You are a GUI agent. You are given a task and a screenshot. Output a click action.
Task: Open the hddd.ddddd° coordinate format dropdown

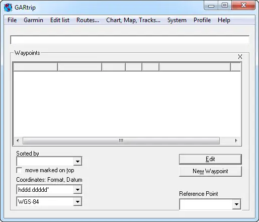tap(77, 190)
